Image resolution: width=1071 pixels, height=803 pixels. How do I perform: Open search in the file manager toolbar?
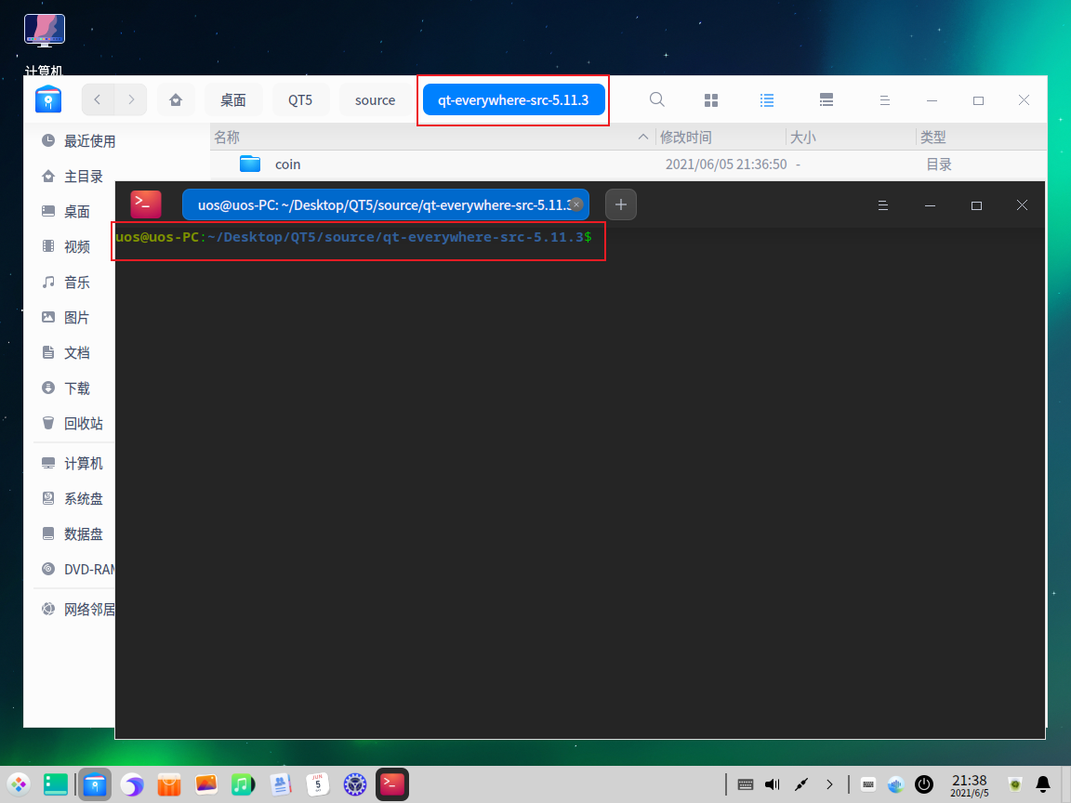(x=656, y=99)
